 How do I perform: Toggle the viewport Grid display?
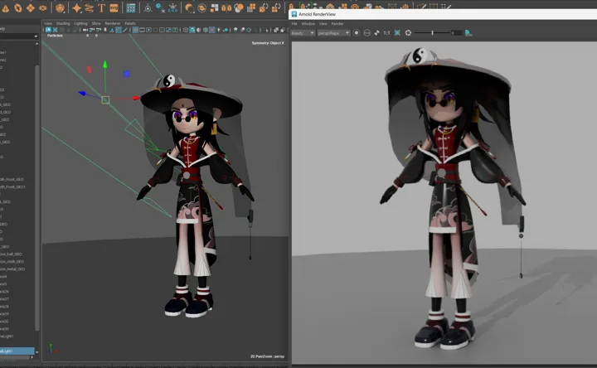[135, 30]
